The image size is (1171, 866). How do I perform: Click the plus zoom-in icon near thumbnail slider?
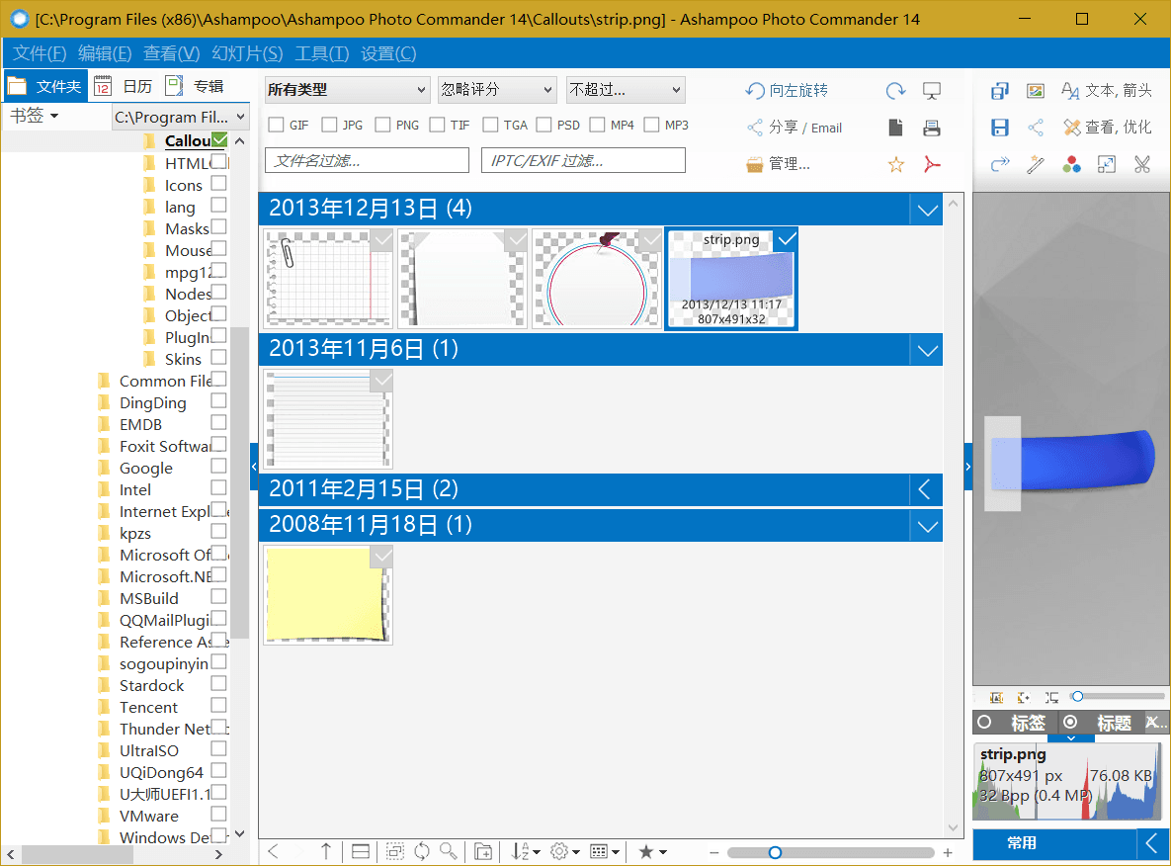948,852
